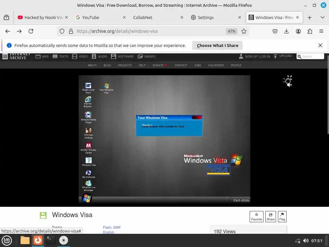
Task: Open Firefox View tab overview icon
Action: tap(6, 17)
